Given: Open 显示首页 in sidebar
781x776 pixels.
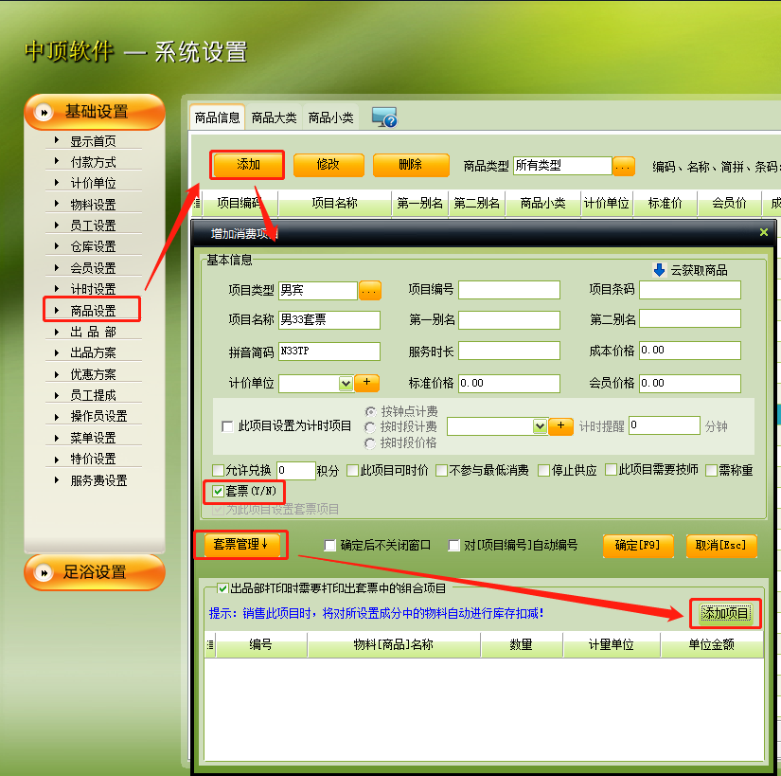Looking at the screenshot, I should [x=93, y=141].
